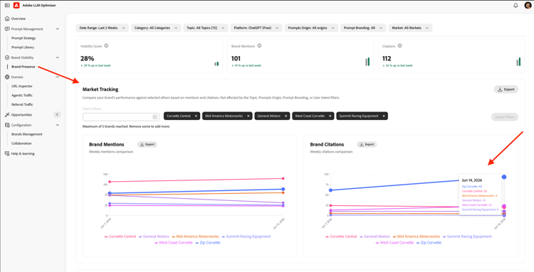Image resolution: width=534 pixels, height=272 pixels.
Task: Remove the Corvette Central brand tag
Action: 197,116
